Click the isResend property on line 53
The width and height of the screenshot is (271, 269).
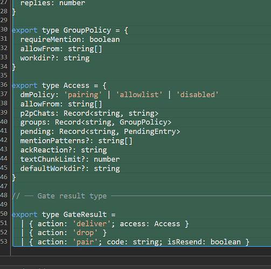tap(184, 242)
